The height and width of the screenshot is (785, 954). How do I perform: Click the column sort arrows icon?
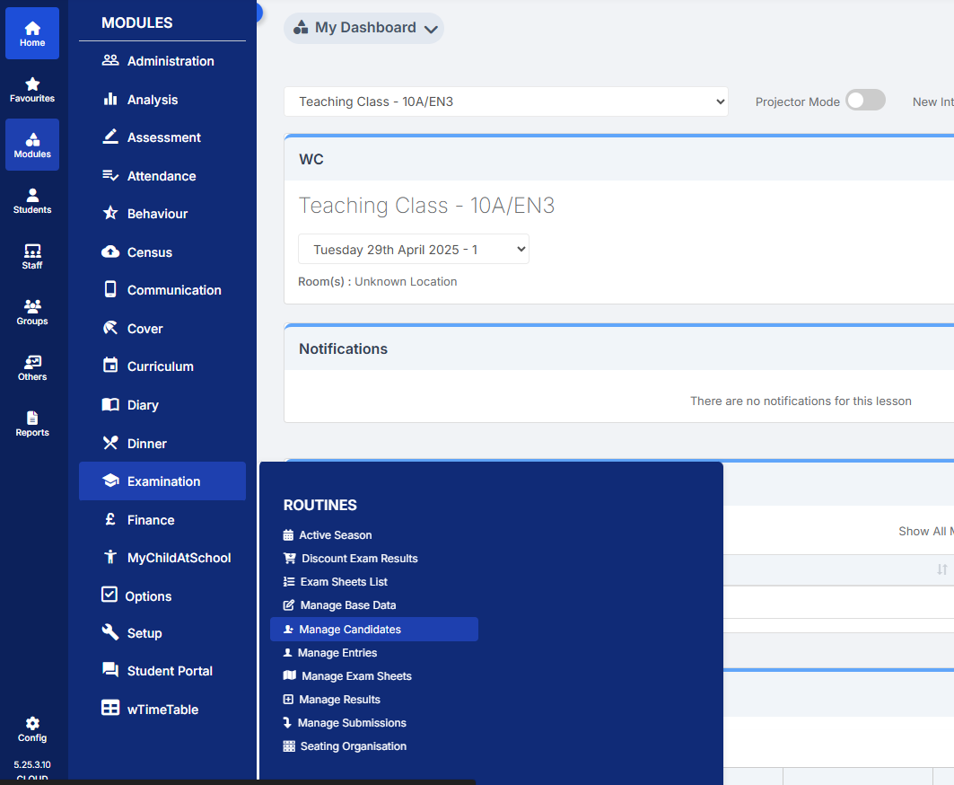941,569
